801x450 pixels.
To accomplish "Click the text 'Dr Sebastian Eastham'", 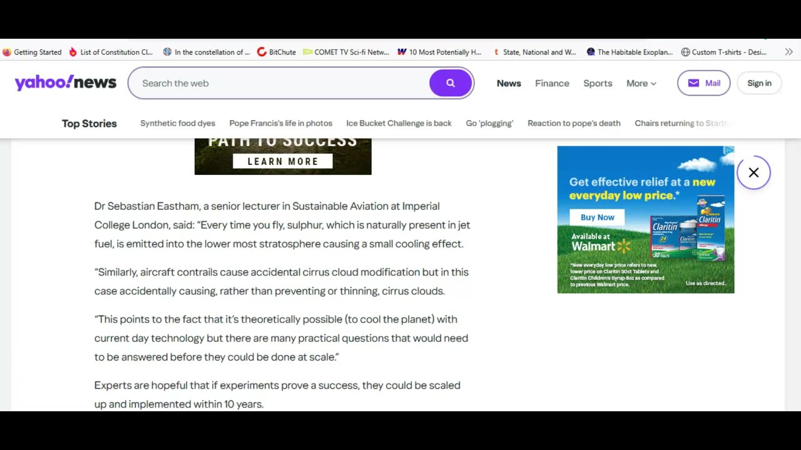I will (x=147, y=206).
